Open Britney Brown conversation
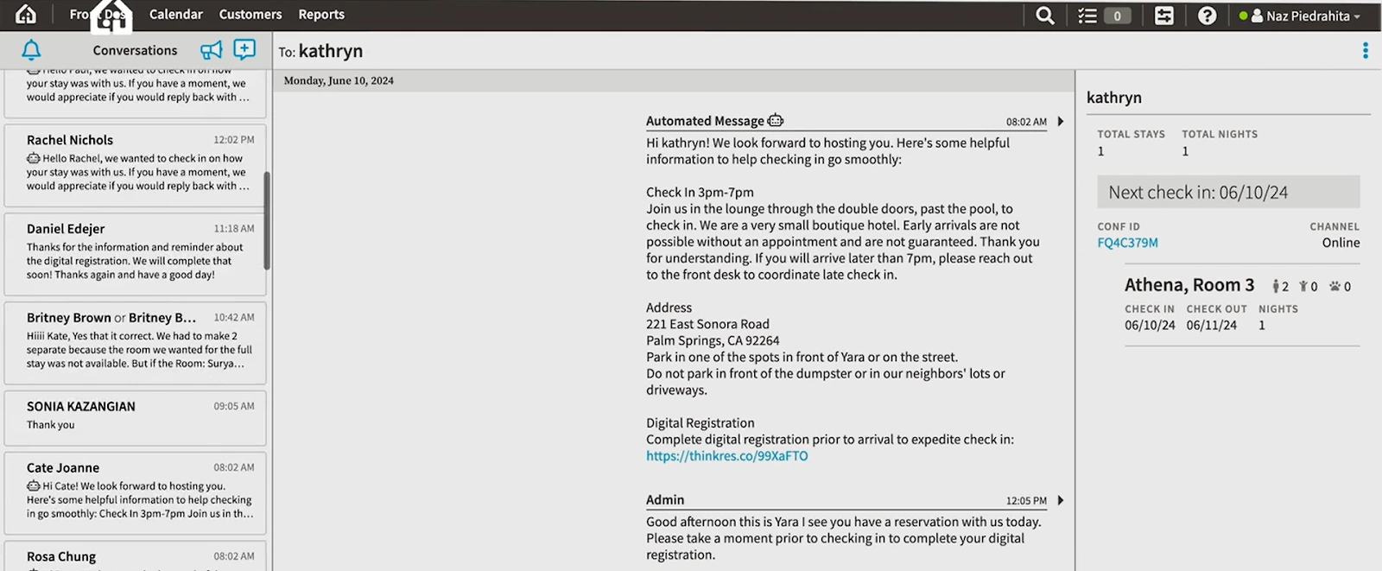The image size is (1382, 571). click(135, 342)
